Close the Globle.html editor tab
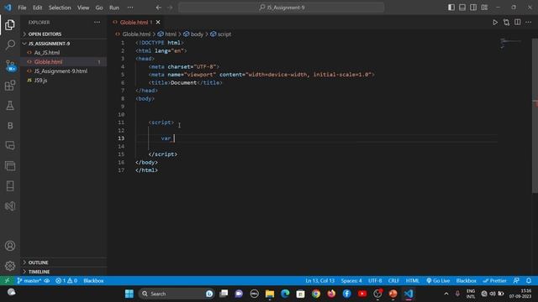Image resolution: width=538 pixels, height=302 pixels. pos(158,23)
